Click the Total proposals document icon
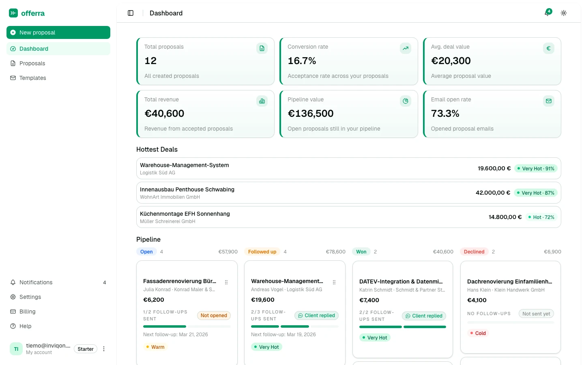The image size is (584, 365). pos(262,48)
